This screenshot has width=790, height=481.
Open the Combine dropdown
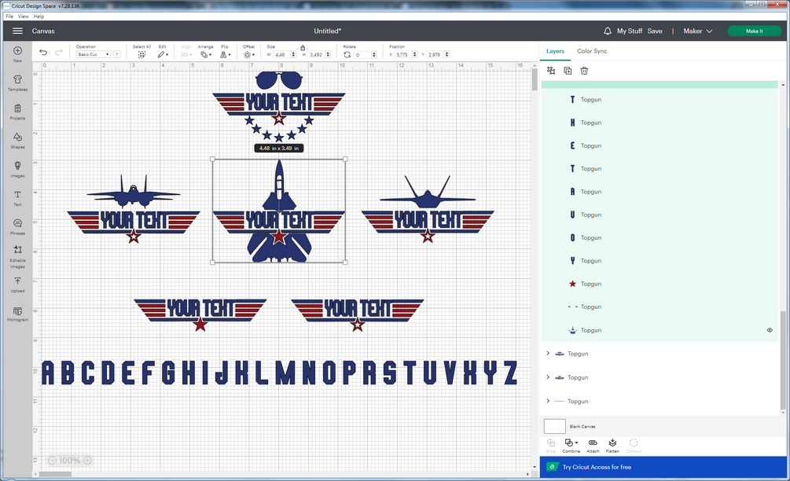click(571, 446)
